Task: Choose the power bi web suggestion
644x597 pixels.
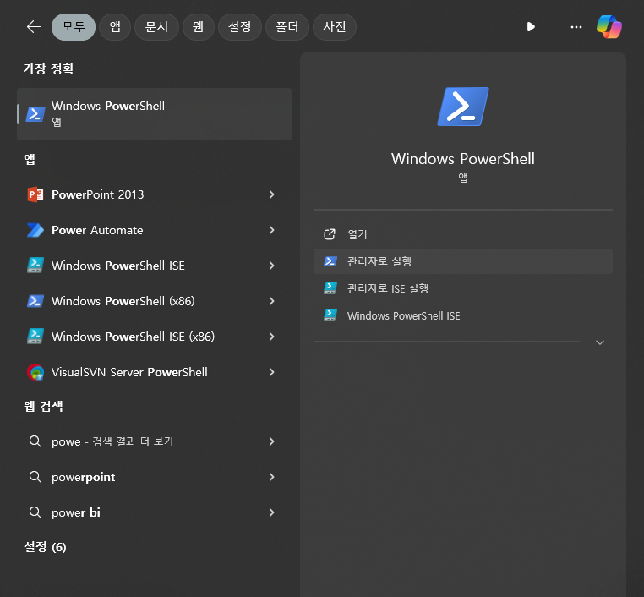Action: [75, 512]
